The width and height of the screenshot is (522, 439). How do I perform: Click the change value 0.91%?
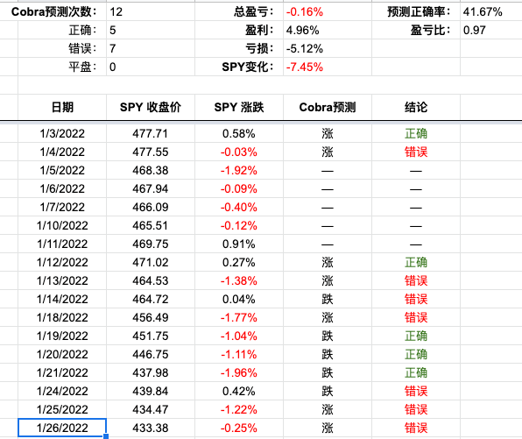(x=239, y=244)
